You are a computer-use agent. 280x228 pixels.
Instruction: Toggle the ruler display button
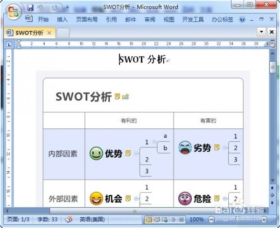click(272, 44)
